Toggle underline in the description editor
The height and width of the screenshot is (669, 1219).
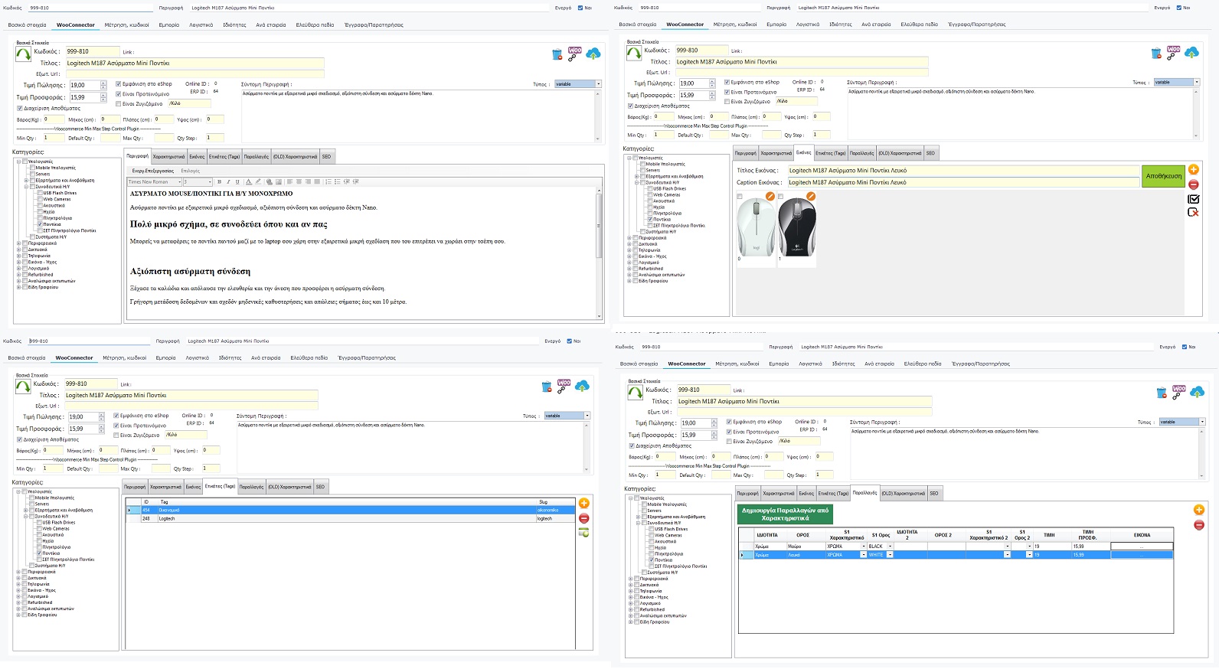tap(237, 182)
